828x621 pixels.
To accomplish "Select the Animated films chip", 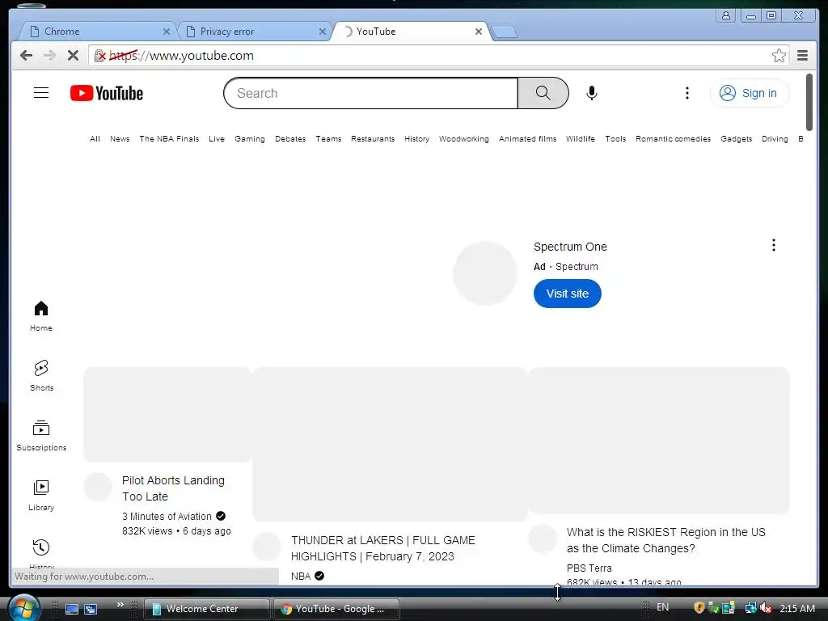I will click(527, 139).
